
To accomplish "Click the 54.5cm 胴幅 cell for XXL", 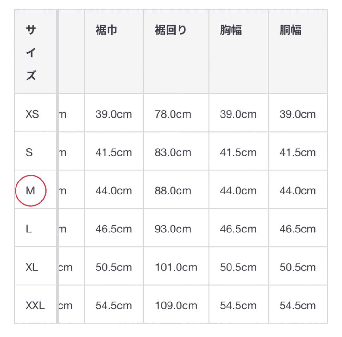I will coord(298,306).
